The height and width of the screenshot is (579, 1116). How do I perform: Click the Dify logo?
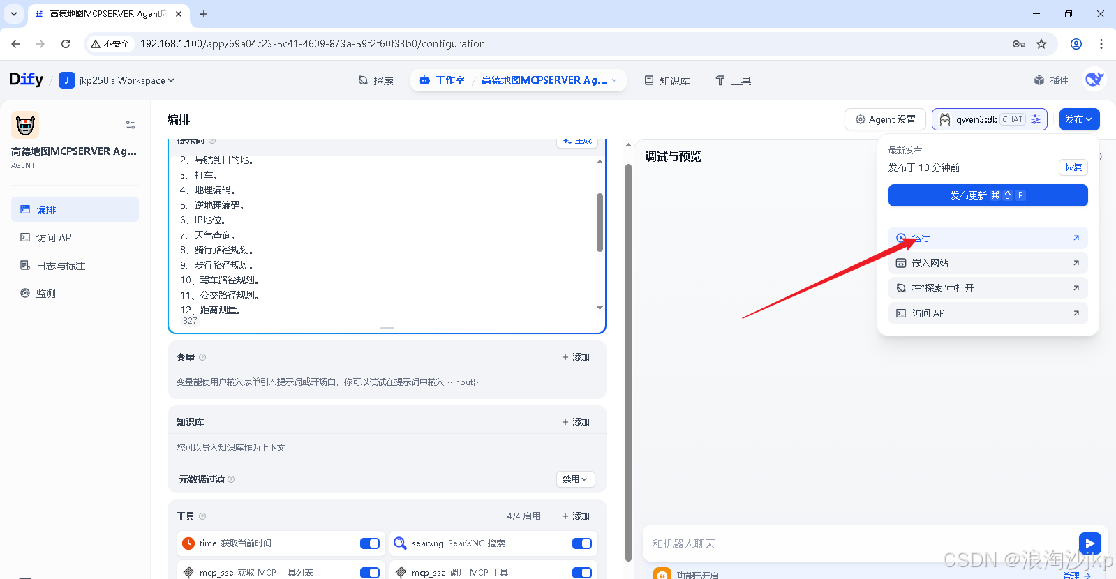[26, 80]
